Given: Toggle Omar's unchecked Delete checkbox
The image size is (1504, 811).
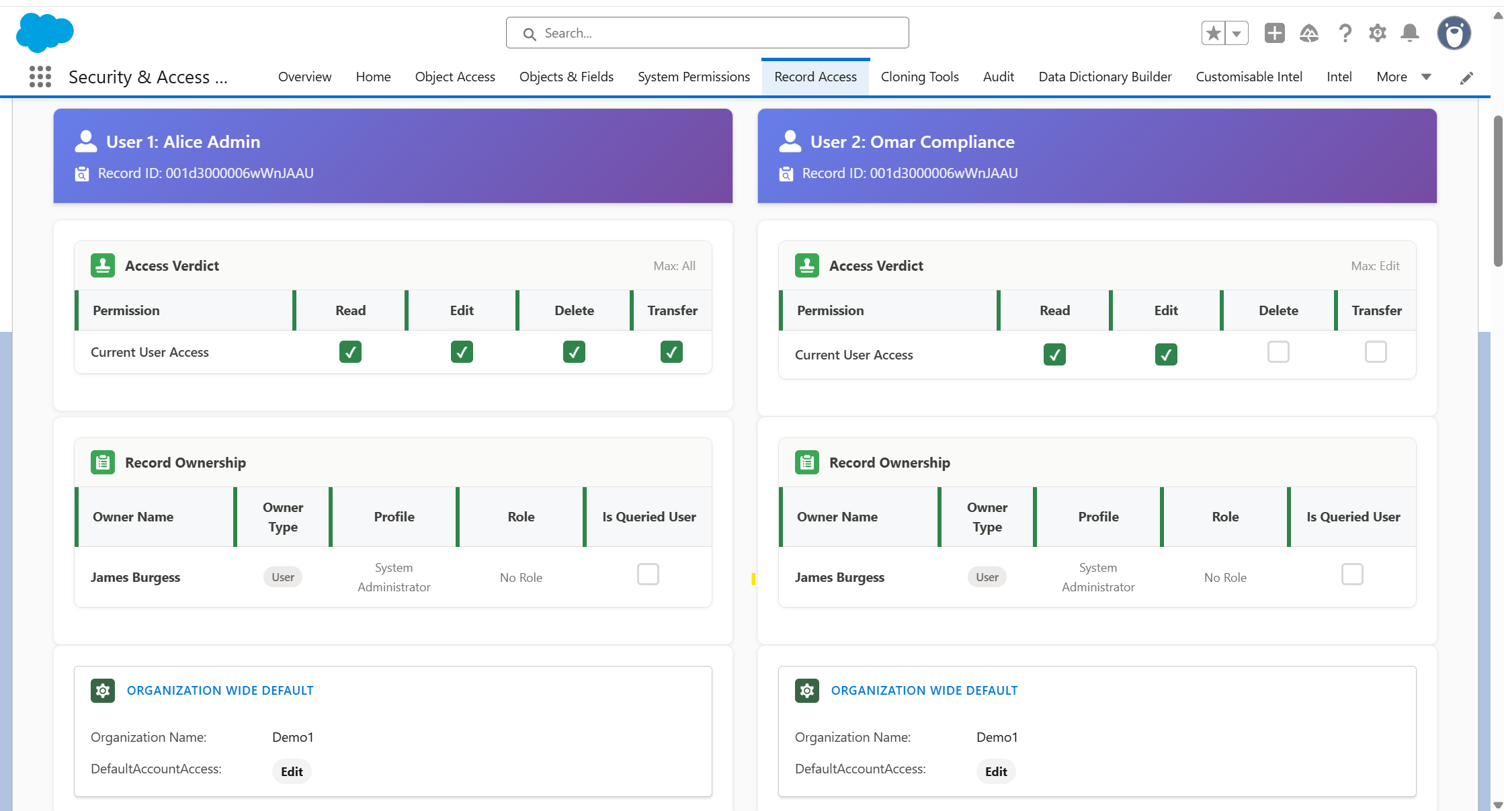Looking at the screenshot, I should (x=1278, y=351).
